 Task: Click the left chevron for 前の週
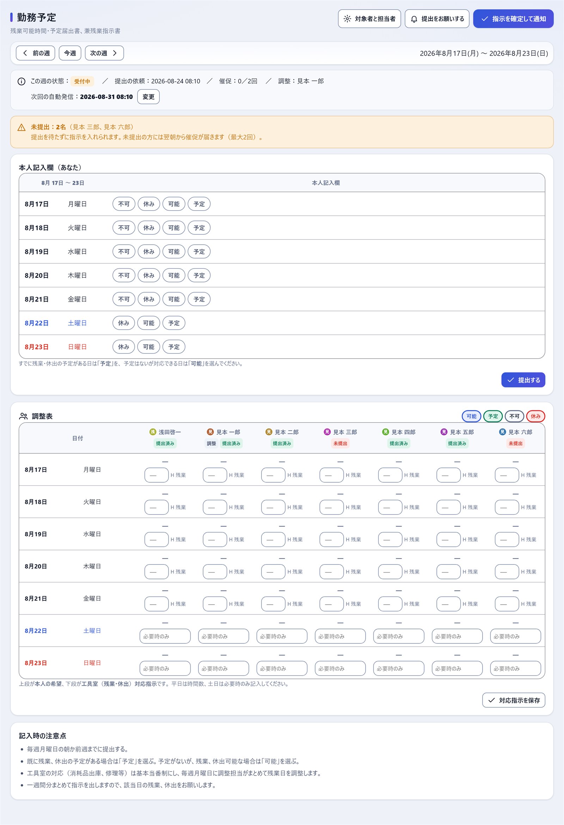(x=25, y=53)
